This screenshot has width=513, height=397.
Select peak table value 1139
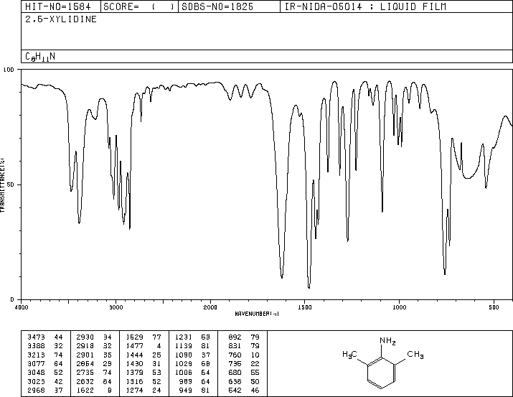click(x=184, y=346)
